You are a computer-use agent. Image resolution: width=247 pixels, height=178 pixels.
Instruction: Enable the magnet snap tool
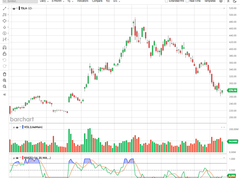[4, 48]
